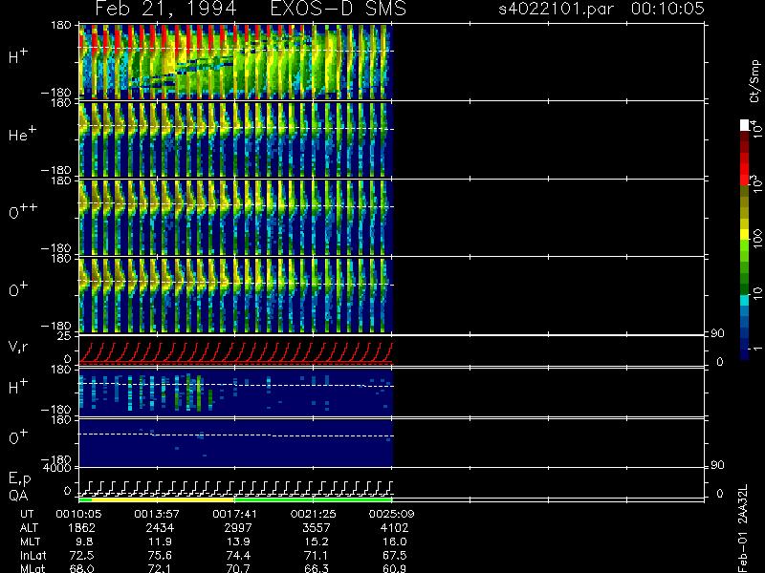765x573 pixels.
Task: Click the '100' color bar tick label
Action: point(757,240)
